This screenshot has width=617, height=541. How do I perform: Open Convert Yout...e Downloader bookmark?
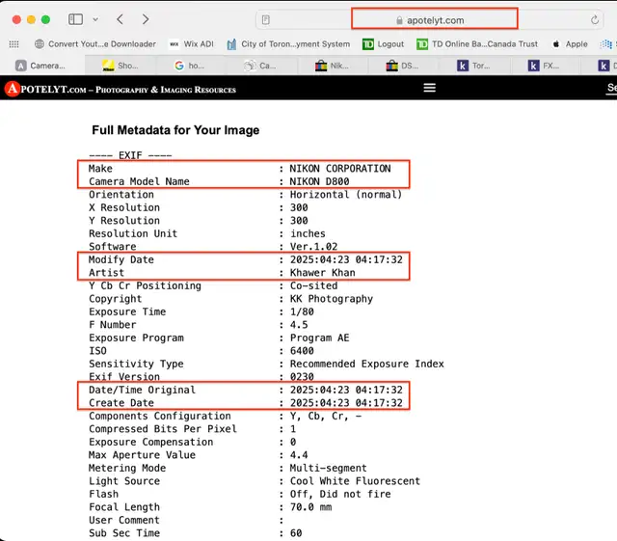click(x=95, y=44)
